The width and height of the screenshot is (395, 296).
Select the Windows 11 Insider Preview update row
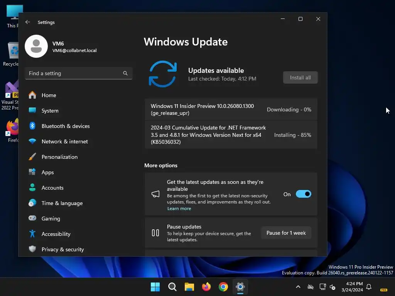click(x=231, y=109)
